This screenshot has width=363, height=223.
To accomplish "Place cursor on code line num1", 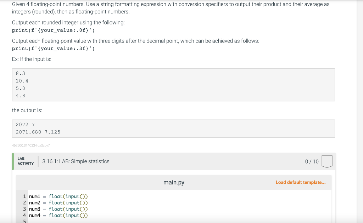I will 58,196.
